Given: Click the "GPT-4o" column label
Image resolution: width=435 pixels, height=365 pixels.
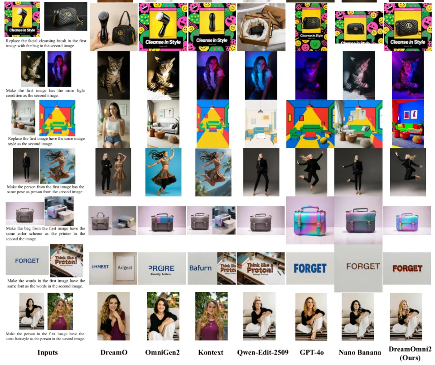Looking at the screenshot, I should (x=311, y=352).
